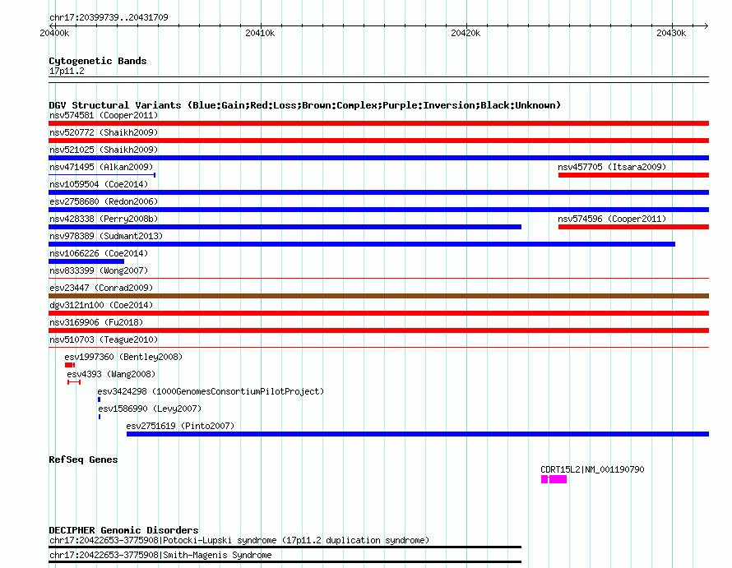Image resolution: width=732 pixels, height=568 pixels.
Task: Click the 20430k ruler position label
Action: (x=671, y=33)
